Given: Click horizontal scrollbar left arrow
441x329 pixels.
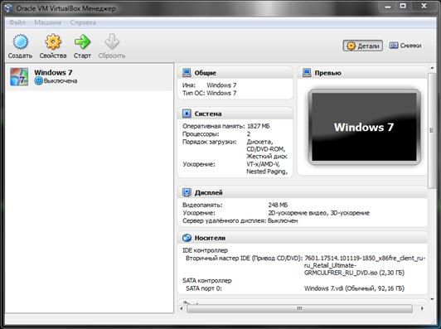Looking at the screenshot, I should (x=182, y=308).
